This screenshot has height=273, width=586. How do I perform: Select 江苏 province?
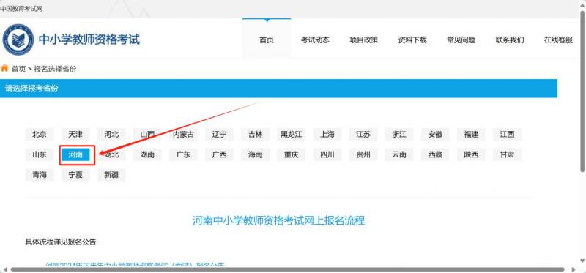point(363,135)
